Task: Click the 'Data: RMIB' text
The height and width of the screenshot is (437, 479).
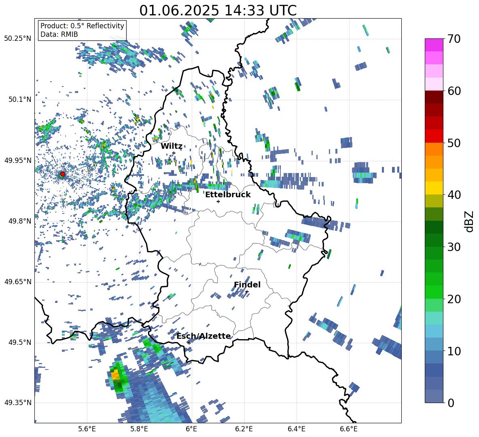Action: pyautogui.click(x=59, y=34)
